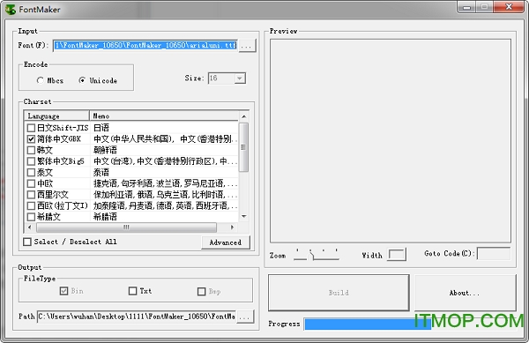Click the Width input box
This screenshot has width=529, height=343.
point(397,254)
